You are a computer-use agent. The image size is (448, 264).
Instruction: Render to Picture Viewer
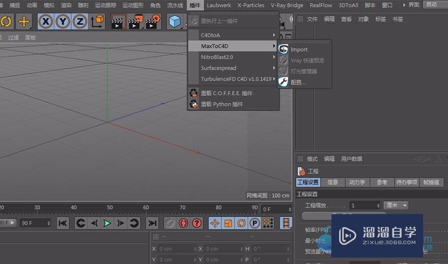(x=136, y=22)
